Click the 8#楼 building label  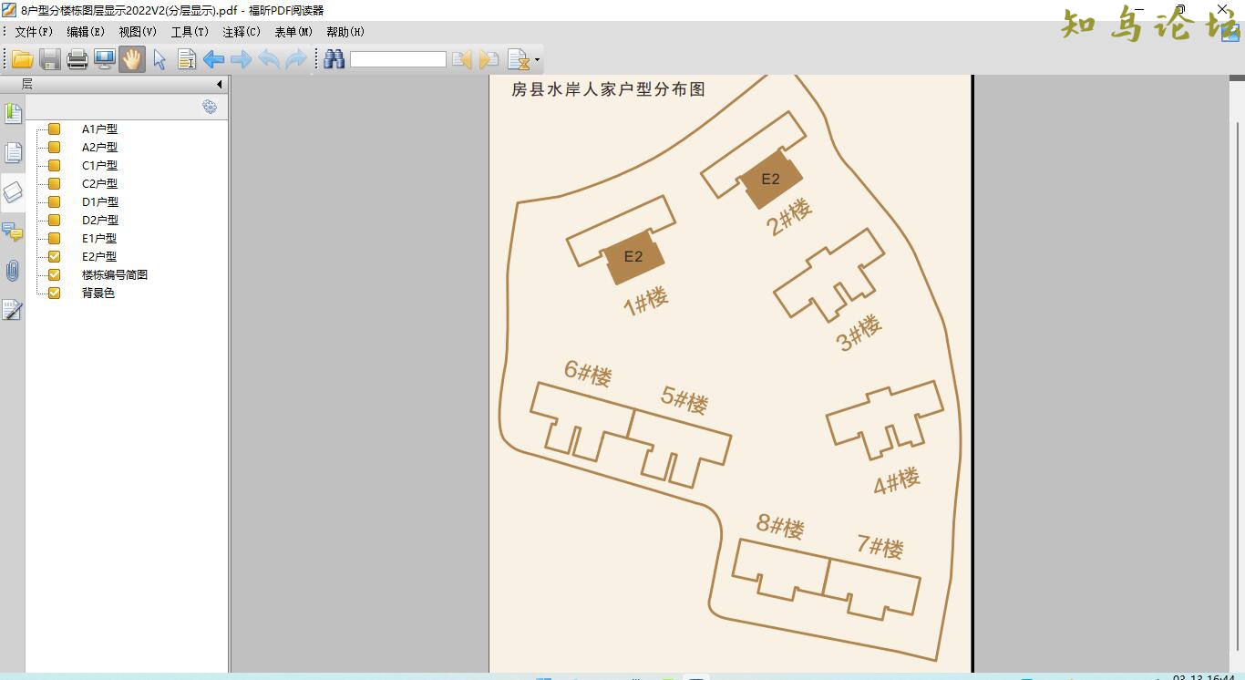tap(780, 526)
